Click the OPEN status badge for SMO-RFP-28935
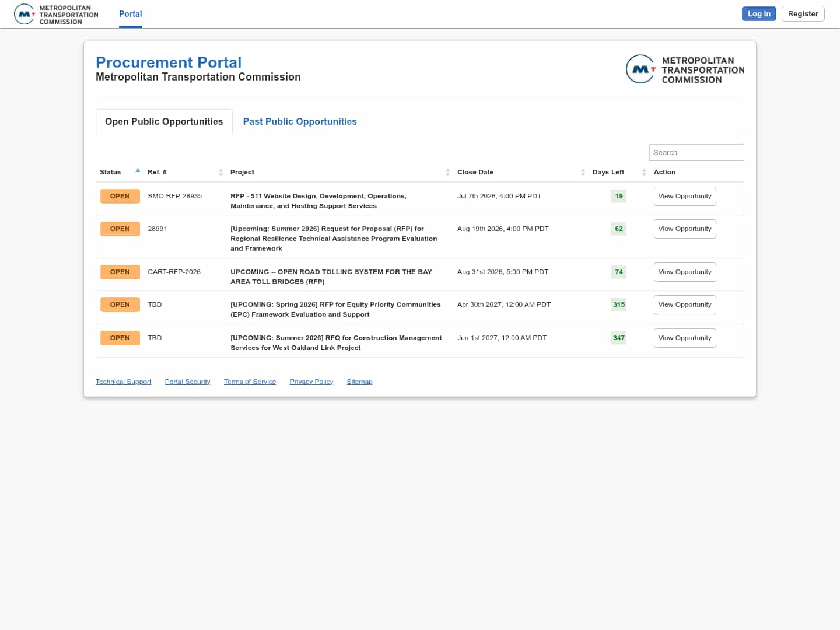Screen dimensions: 840x630 click(120, 196)
